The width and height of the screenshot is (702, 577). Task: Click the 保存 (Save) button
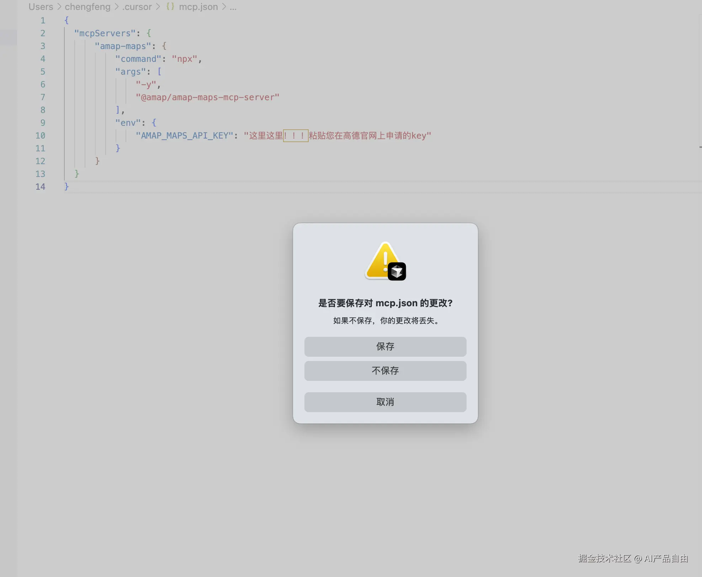pos(385,346)
